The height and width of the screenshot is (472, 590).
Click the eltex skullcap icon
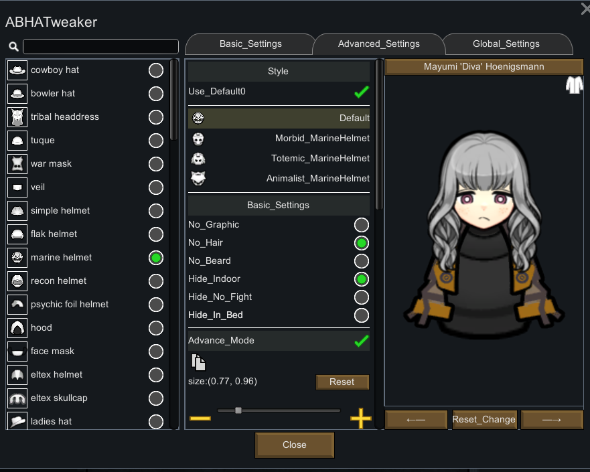[17, 398]
